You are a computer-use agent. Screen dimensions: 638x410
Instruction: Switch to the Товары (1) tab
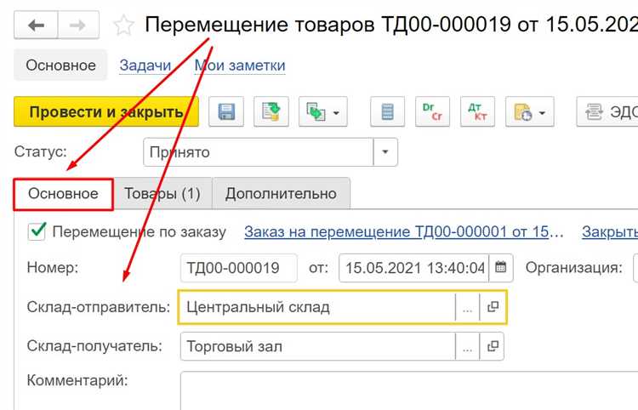coord(162,194)
